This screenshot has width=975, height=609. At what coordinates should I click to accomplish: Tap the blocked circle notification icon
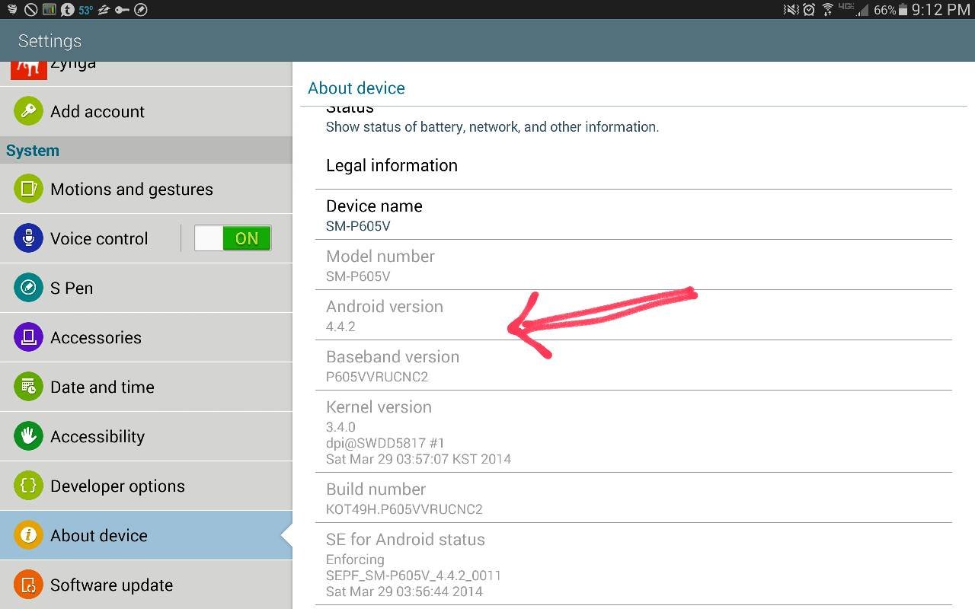pyautogui.click(x=31, y=10)
